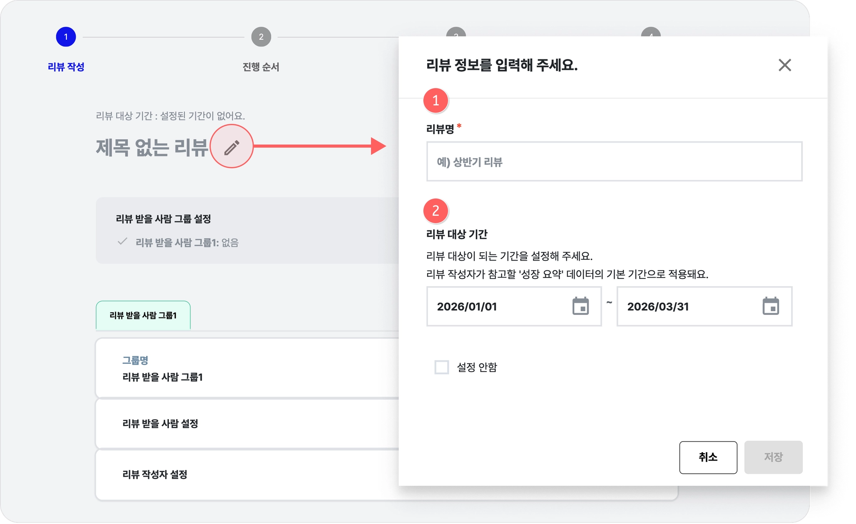Click the 리뷰 작성 step label
This screenshot has width=856, height=524.
coord(66,67)
